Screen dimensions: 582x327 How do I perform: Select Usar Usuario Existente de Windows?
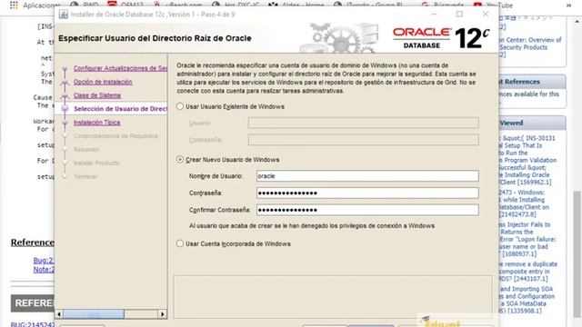tap(180, 107)
